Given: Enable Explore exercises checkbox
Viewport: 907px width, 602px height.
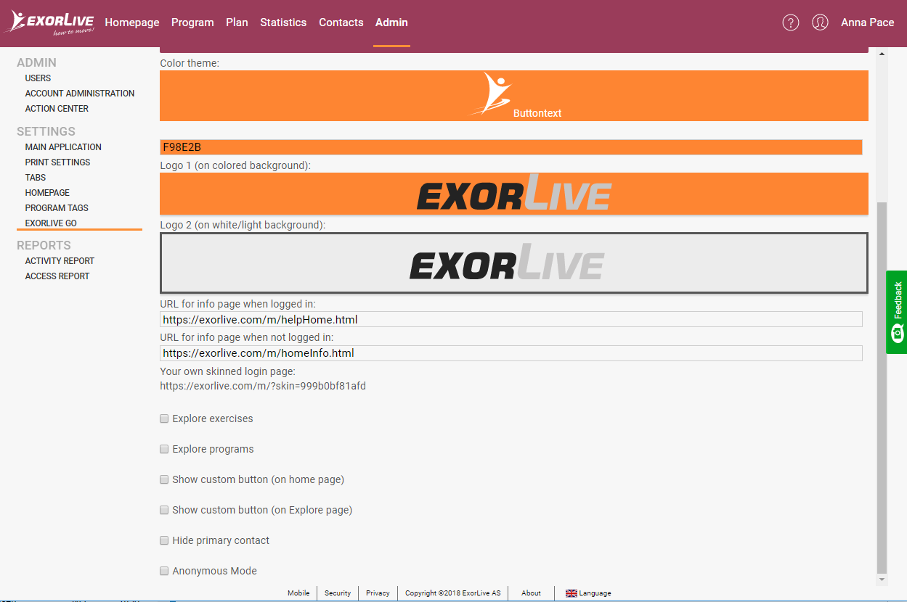Looking at the screenshot, I should coord(164,418).
